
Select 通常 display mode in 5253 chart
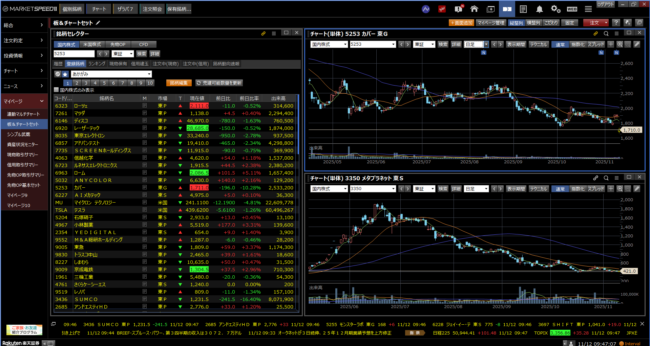tap(560, 44)
